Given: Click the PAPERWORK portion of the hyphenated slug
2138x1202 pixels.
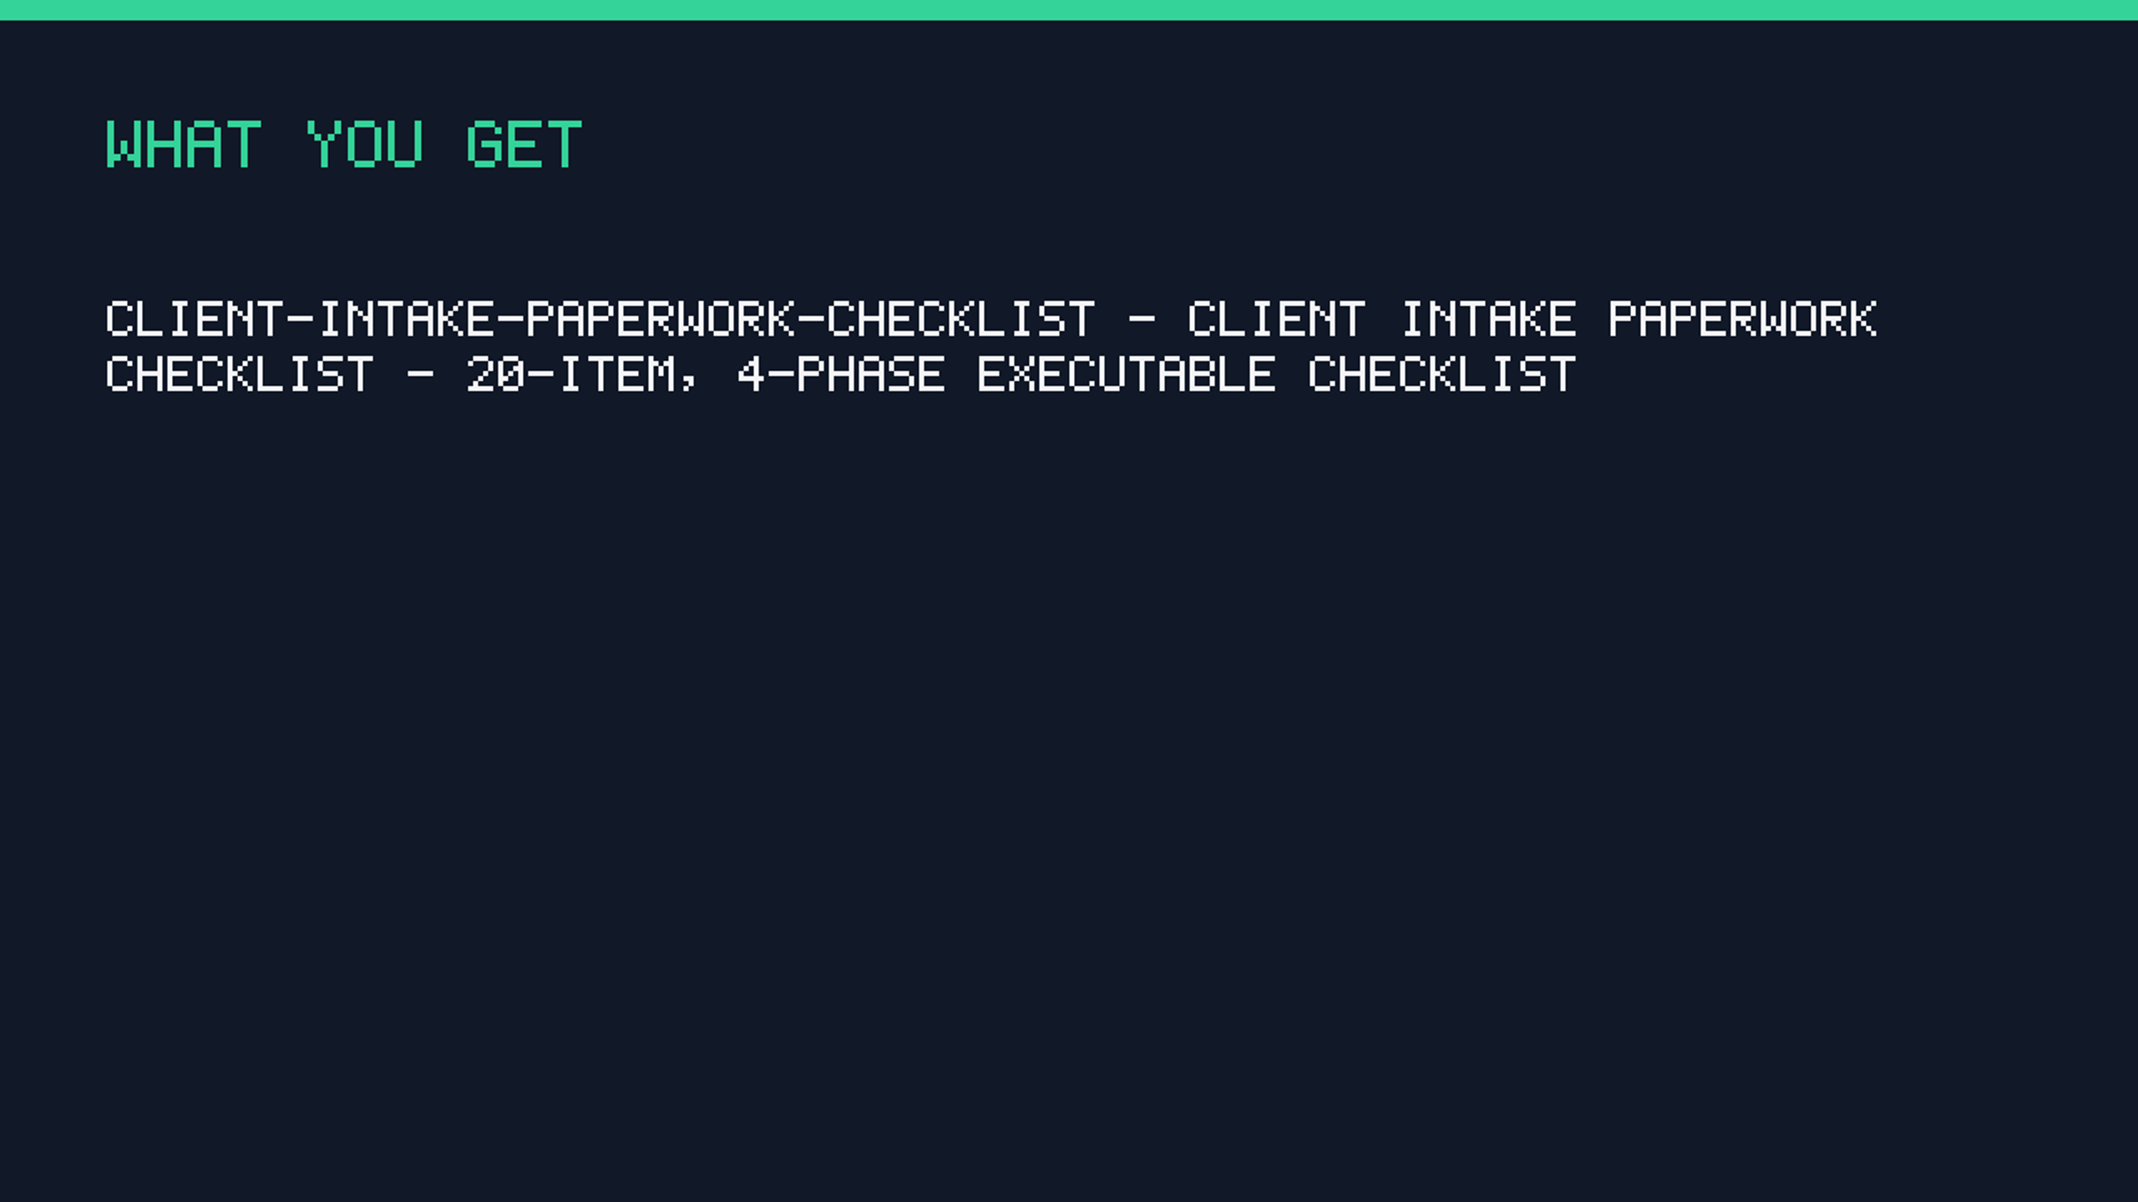Looking at the screenshot, I should (661, 319).
